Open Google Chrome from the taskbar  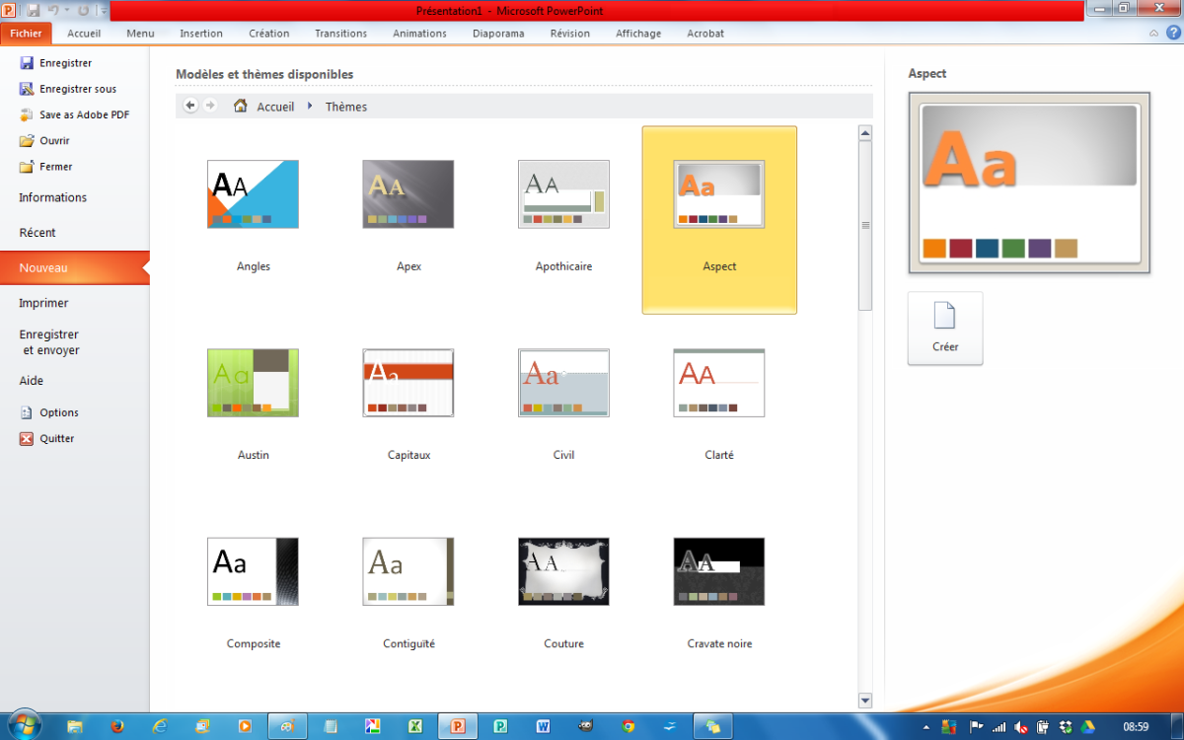[x=628, y=726]
